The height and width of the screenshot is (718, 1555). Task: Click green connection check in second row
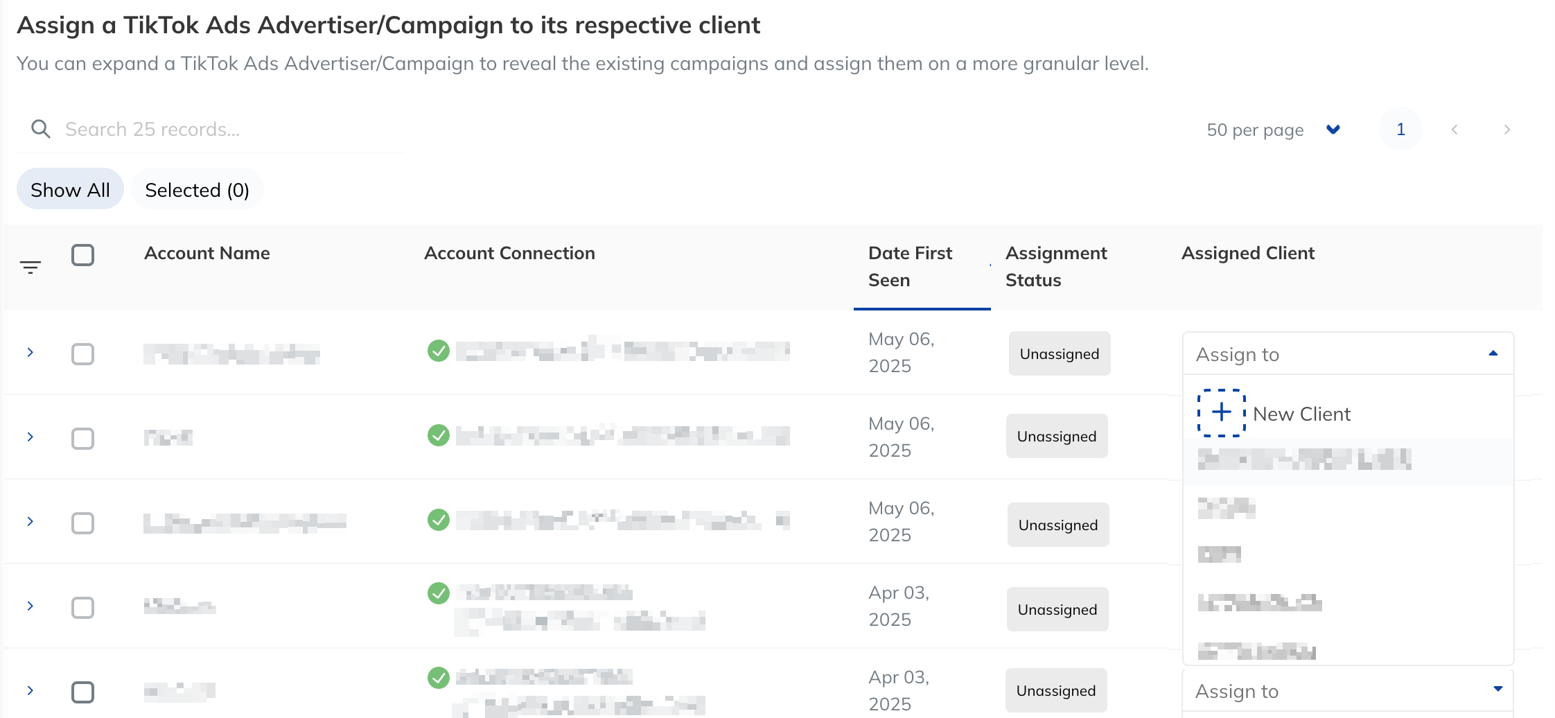point(439,435)
